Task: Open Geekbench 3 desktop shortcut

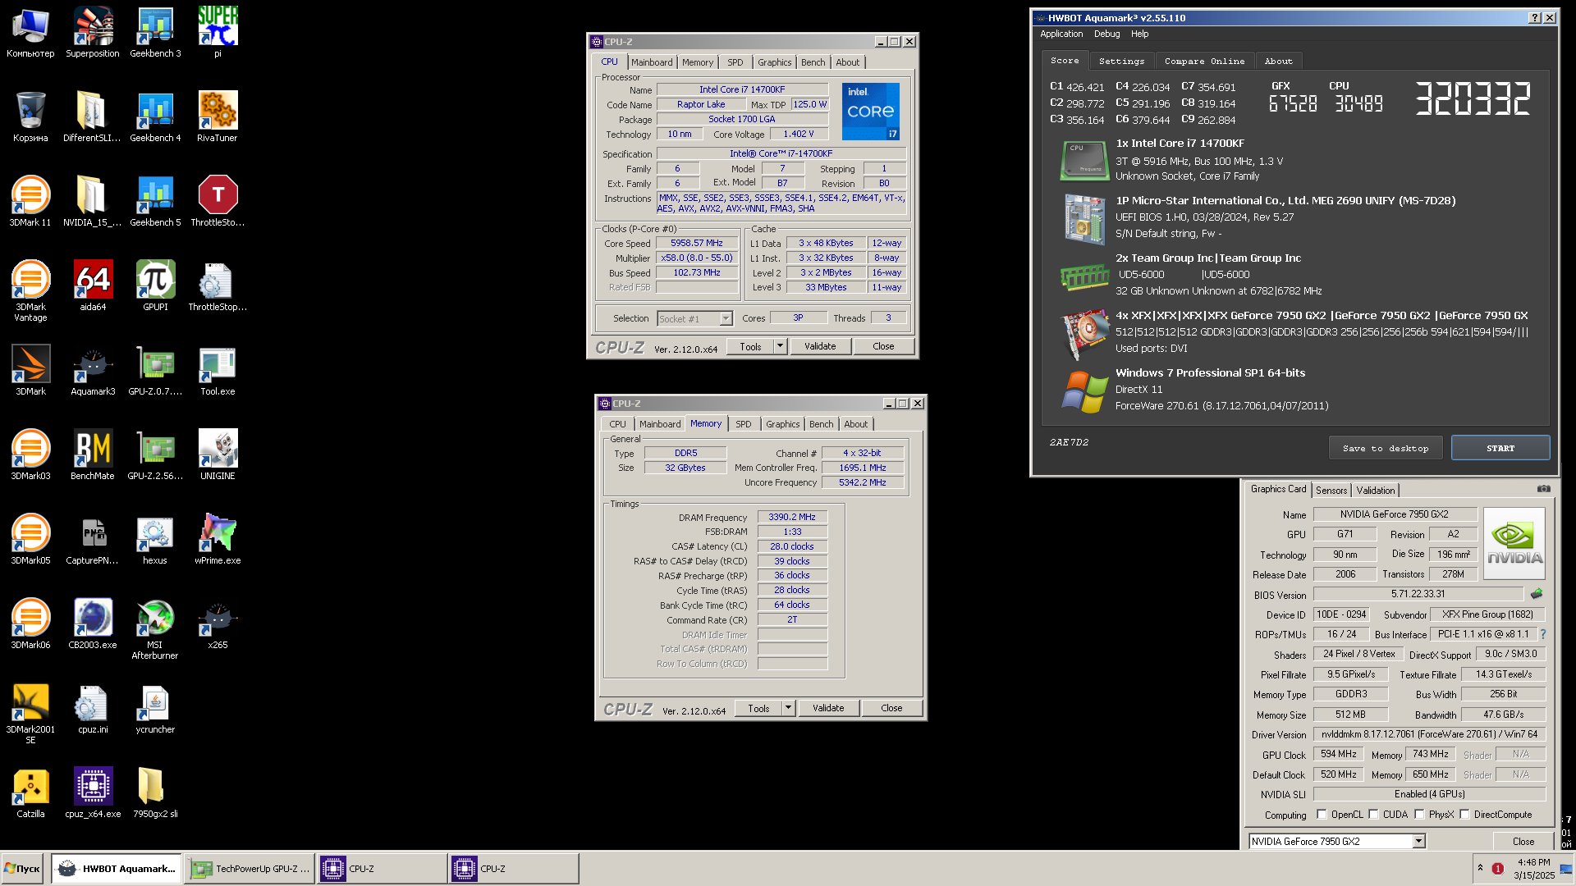Action: click(x=155, y=33)
